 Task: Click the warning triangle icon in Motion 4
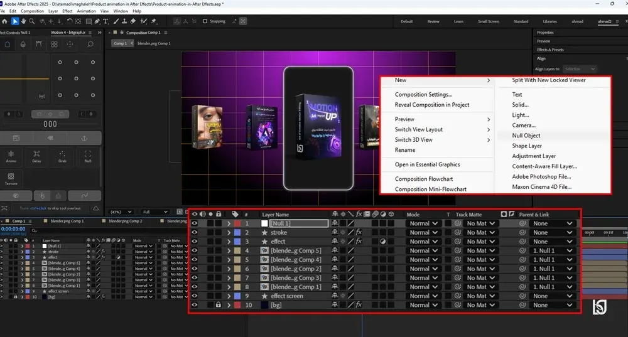pyautogui.click(x=95, y=208)
